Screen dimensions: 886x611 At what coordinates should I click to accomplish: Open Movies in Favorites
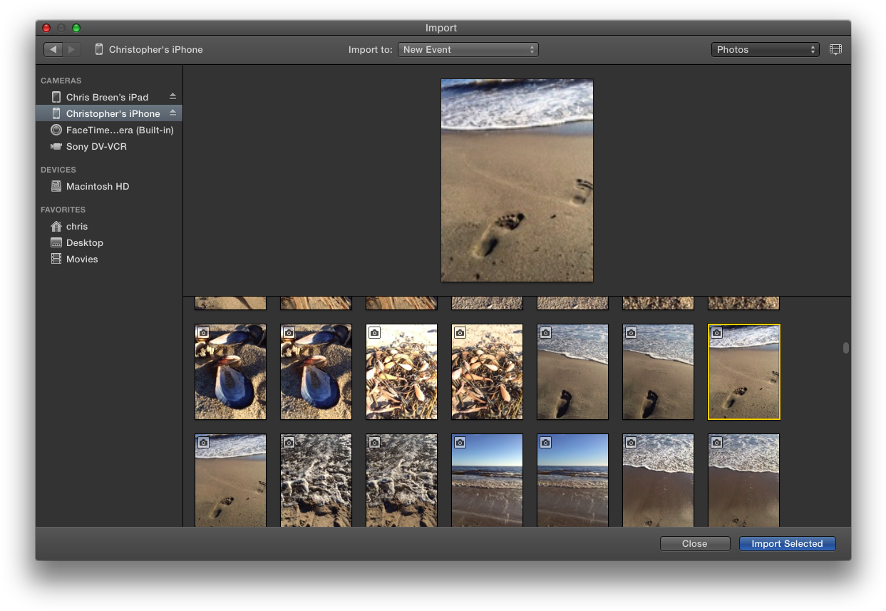[109, 259]
